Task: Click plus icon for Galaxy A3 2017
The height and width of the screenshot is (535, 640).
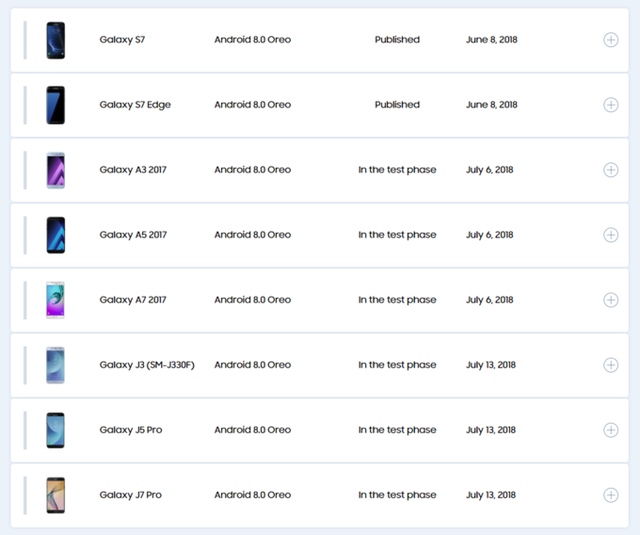Action: pos(611,170)
